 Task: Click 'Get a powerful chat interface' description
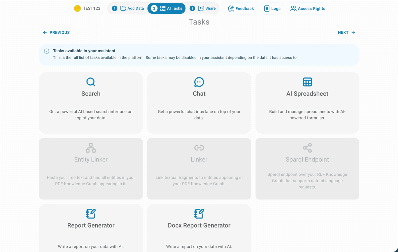[199, 115]
